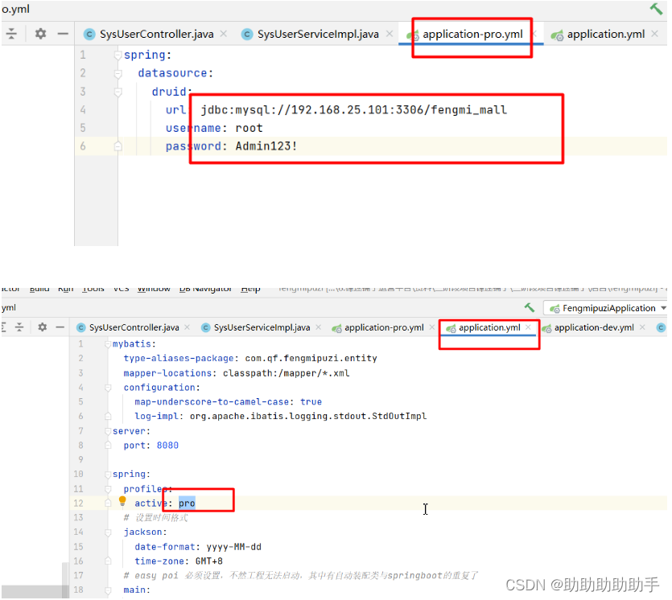This screenshot has width=672, height=600.
Task: Switch to the upper SysUserServiceImpl.java tab
Action: [x=318, y=35]
